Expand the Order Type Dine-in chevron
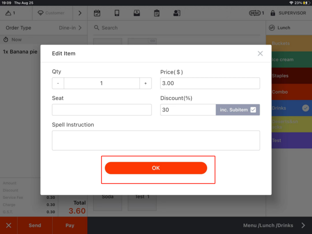312x234 pixels. pyautogui.click(x=80, y=28)
